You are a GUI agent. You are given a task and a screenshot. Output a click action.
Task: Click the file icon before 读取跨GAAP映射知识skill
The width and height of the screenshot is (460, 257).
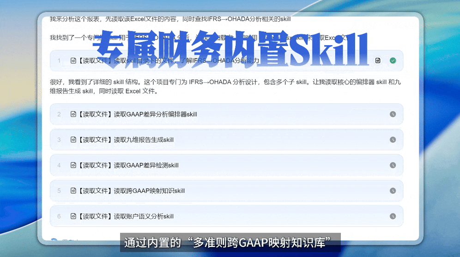(x=73, y=191)
